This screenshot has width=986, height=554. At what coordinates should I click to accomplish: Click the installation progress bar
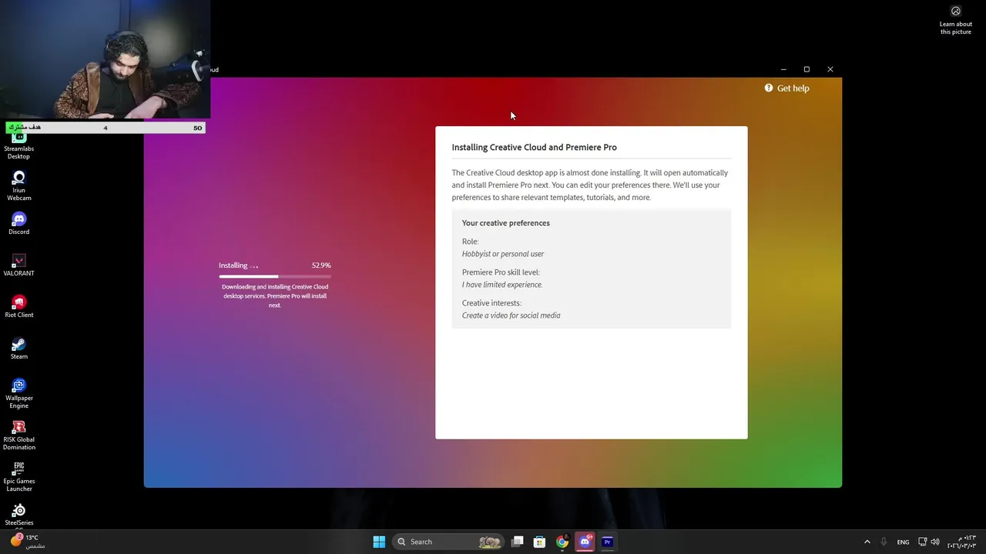click(x=275, y=276)
